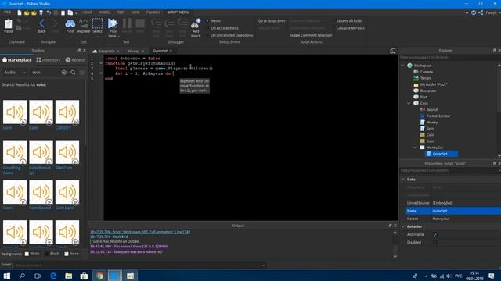Click the Add Watch icon
The image size is (501, 281).
click(195, 24)
